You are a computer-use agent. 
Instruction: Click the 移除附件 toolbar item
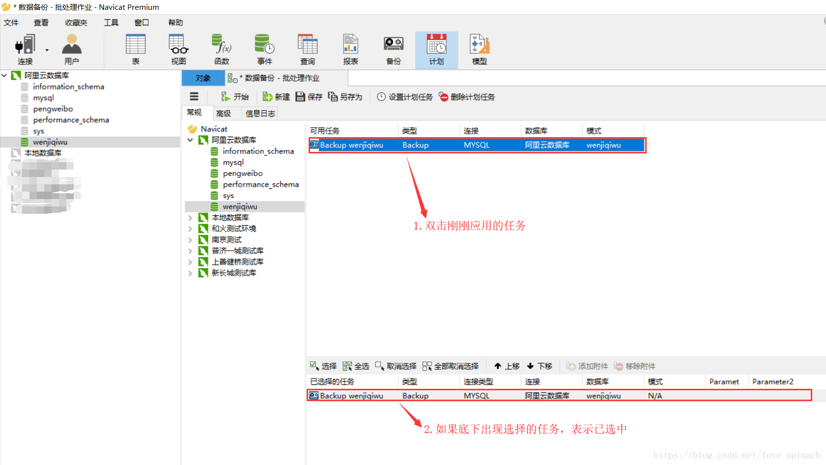[634, 366]
